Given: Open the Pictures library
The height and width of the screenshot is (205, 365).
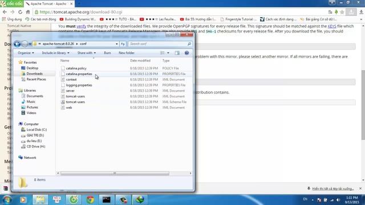Looking at the screenshot, I should [x=32, y=107].
